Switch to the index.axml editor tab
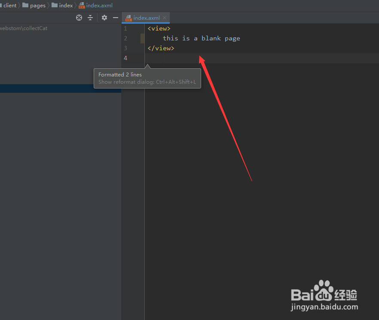 146,18
